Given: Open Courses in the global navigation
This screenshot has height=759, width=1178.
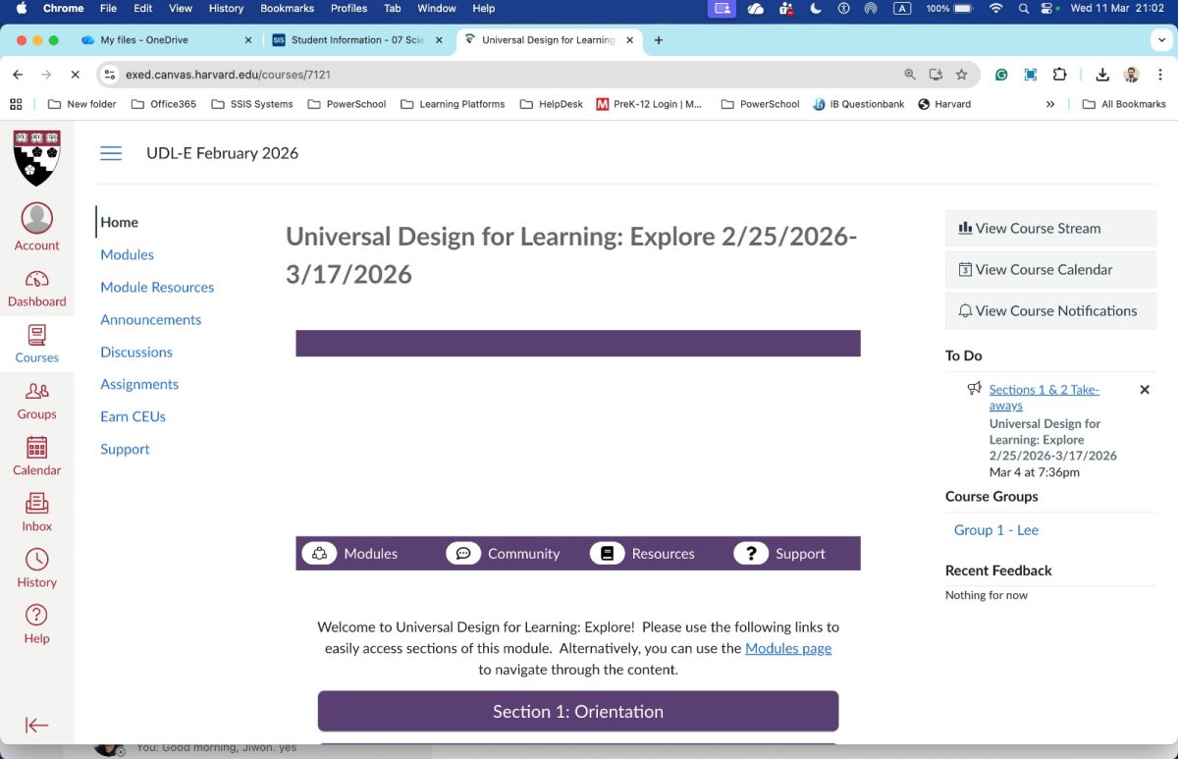Looking at the screenshot, I should point(36,345).
